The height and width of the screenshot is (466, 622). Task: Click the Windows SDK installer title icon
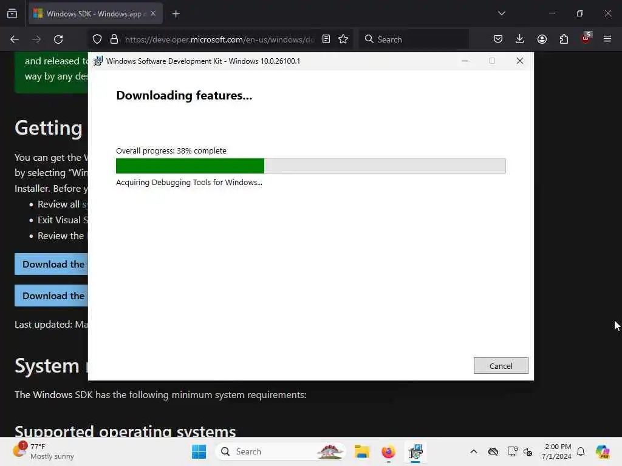98,61
